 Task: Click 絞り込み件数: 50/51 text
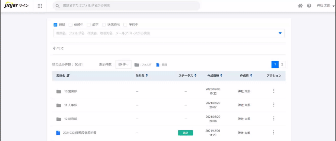click(68, 64)
